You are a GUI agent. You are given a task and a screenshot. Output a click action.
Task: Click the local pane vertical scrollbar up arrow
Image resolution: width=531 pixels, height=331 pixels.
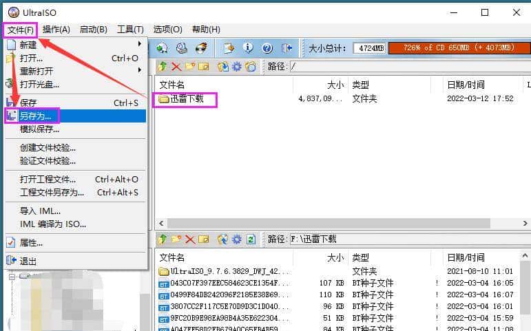pyautogui.click(x=525, y=256)
